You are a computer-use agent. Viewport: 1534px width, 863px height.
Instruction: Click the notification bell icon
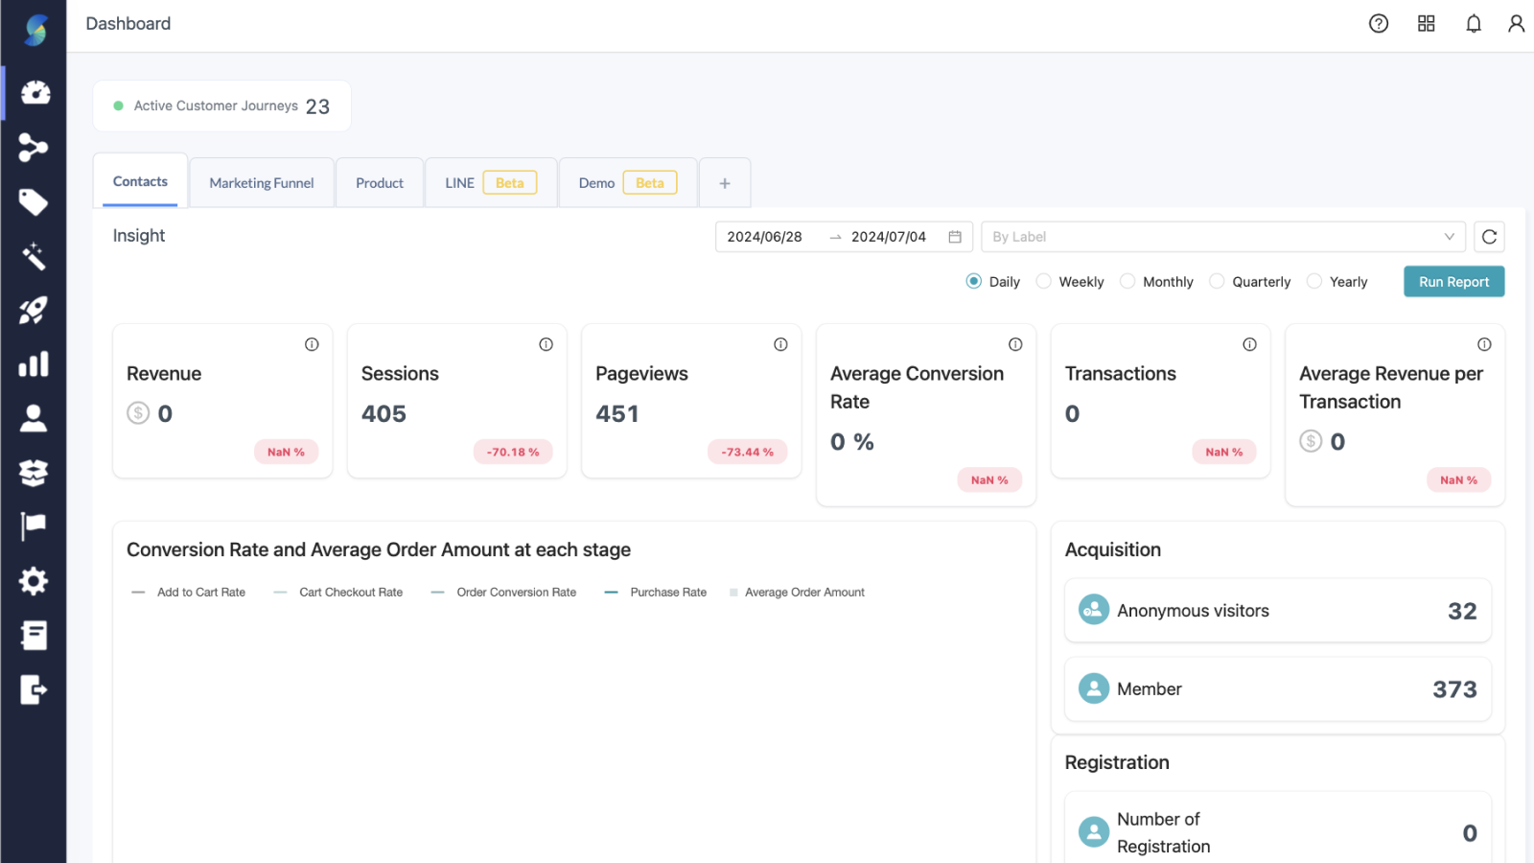pos(1473,23)
